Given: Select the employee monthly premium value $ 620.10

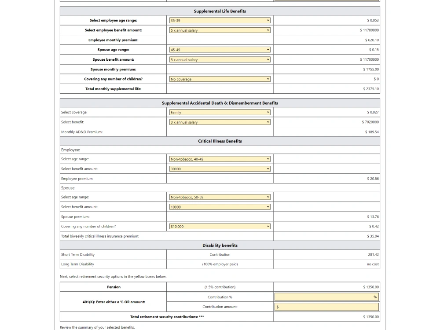Looking at the screenshot, I should click(x=372, y=40).
